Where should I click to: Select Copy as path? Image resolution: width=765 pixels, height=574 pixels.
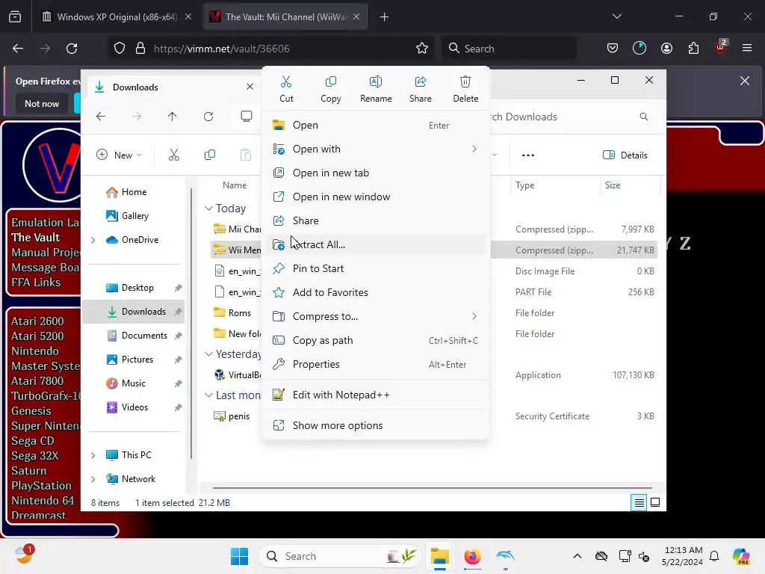pyautogui.click(x=376, y=340)
